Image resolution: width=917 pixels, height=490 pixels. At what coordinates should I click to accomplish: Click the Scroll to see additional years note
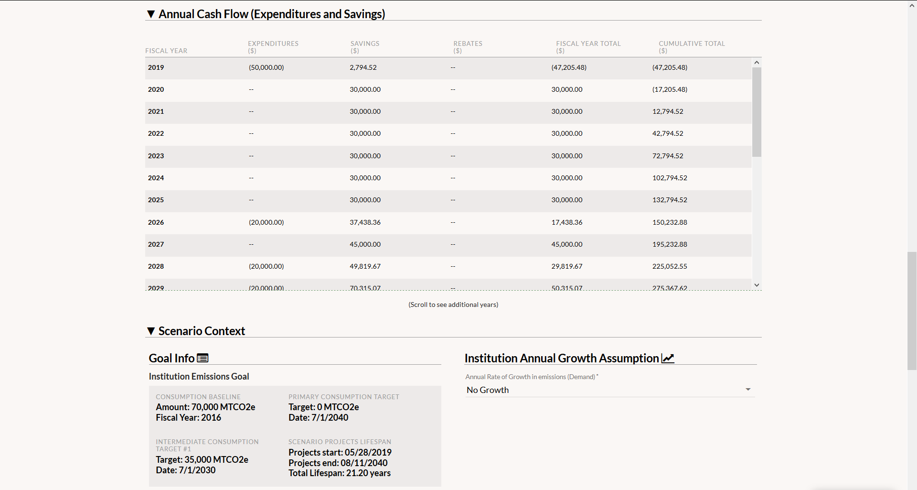tap(453, 305)
